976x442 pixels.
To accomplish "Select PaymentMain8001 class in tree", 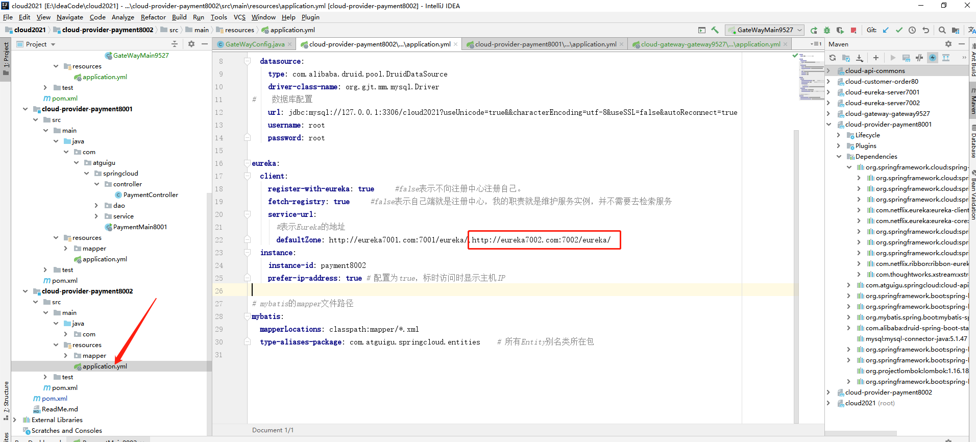I will click(136, 227).
